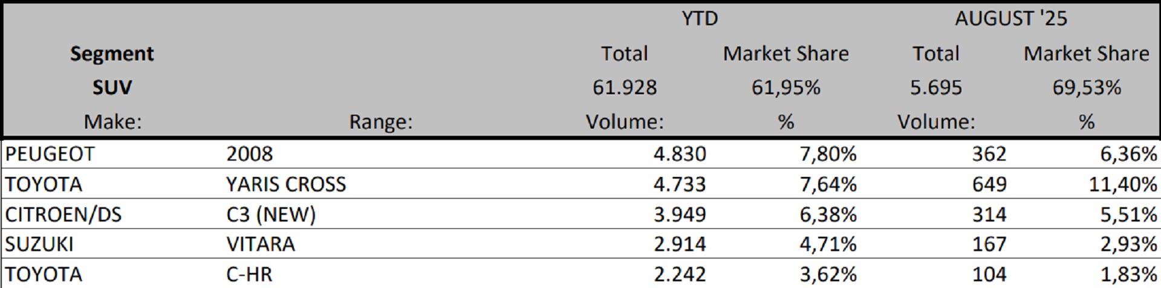This screenshot has width=1161, height=288.
Task: Select the August volume 649 cell
Action: pyautogui.click(x=989, y=184)
